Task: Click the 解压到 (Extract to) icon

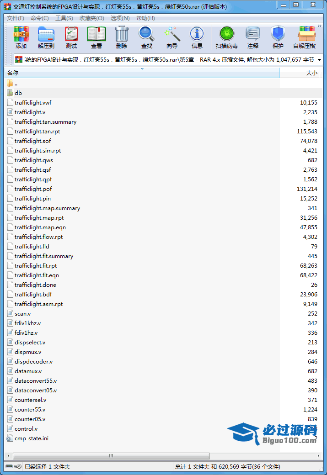Action: tap(46, 37)
